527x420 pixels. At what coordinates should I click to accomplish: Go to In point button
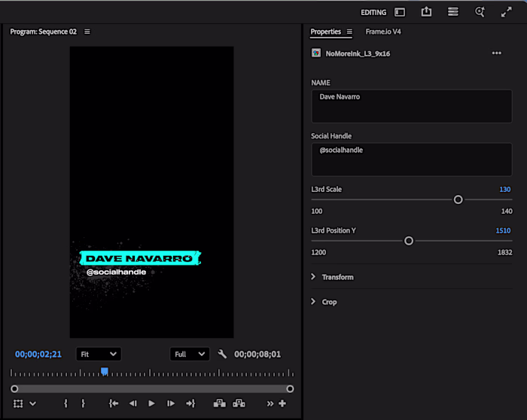(114, 403)
